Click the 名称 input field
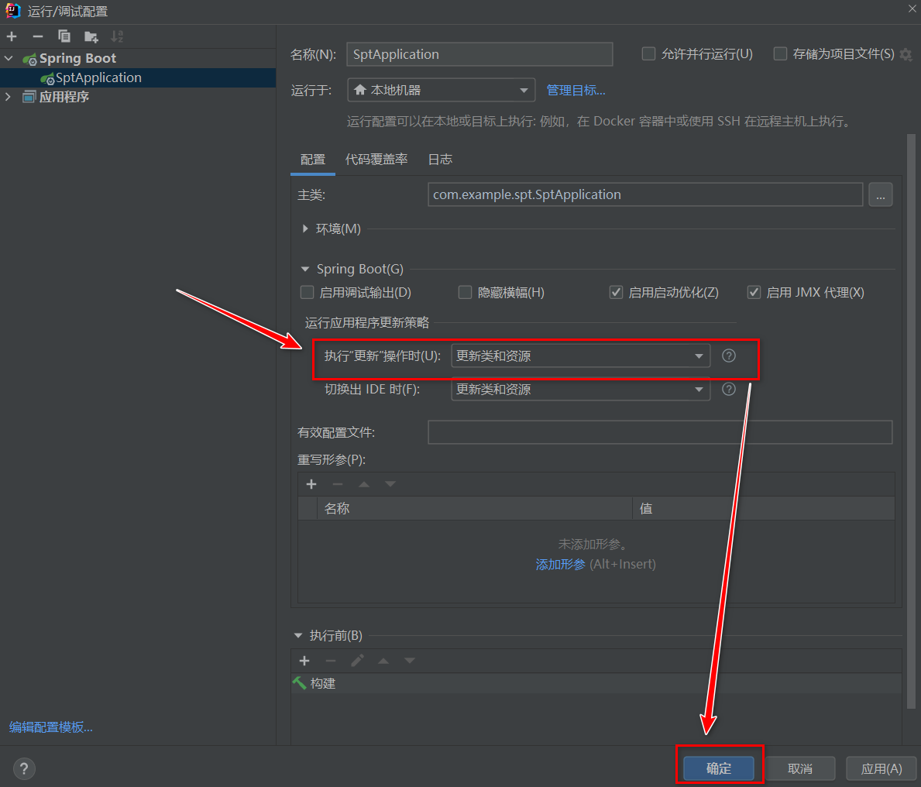This screenshot has height=787, width=921. [479, 54]
